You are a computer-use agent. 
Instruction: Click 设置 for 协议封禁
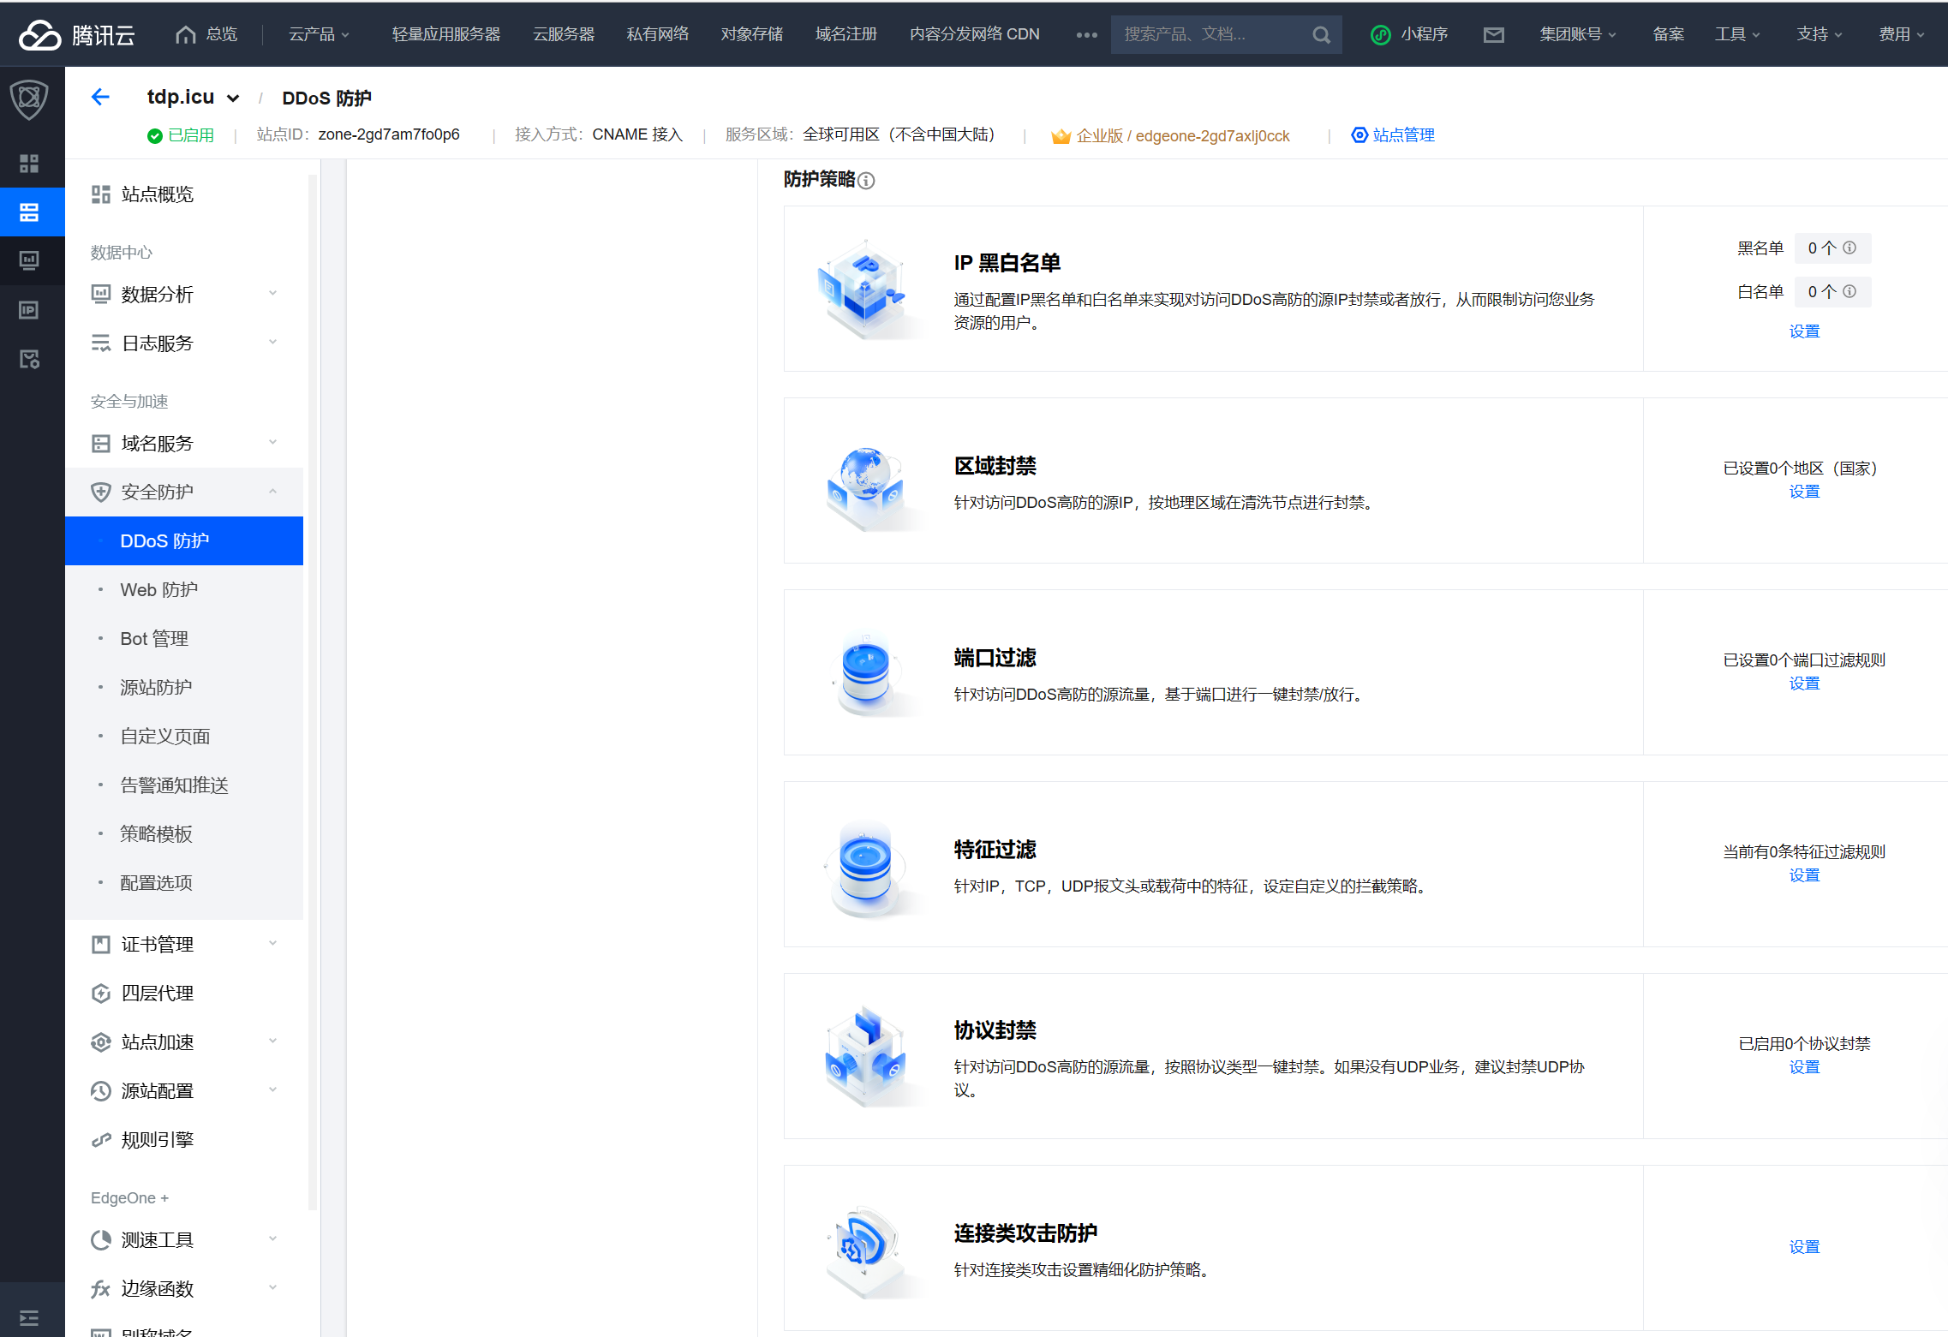tap(1804, 1067)
